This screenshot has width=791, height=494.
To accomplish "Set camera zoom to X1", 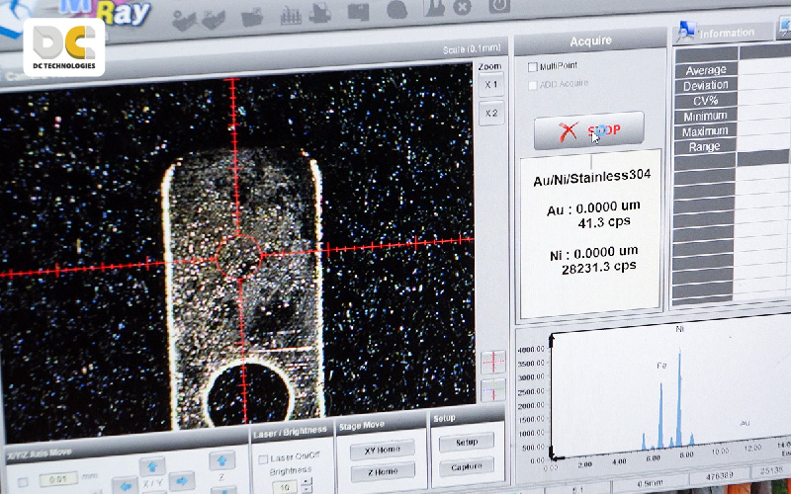I will 490,85.
